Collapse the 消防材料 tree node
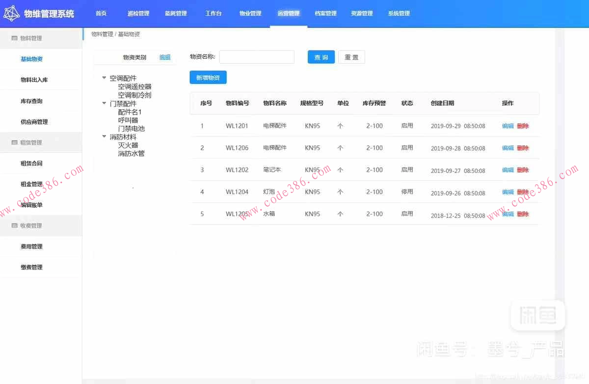The height and width of the screenshot is (384, 589). coord(104,137)
